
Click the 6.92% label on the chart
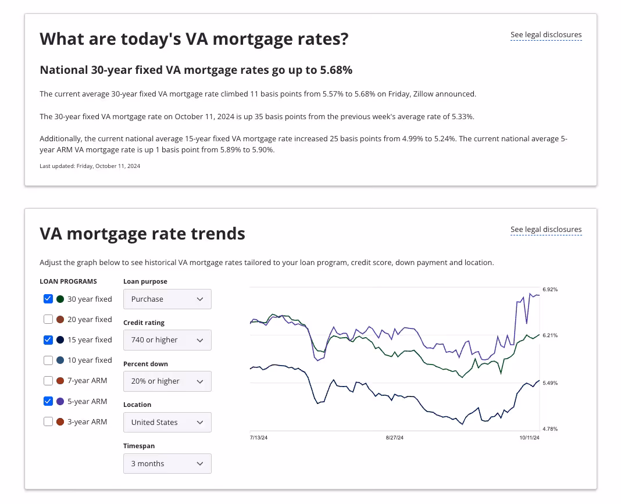pos(549,289)
